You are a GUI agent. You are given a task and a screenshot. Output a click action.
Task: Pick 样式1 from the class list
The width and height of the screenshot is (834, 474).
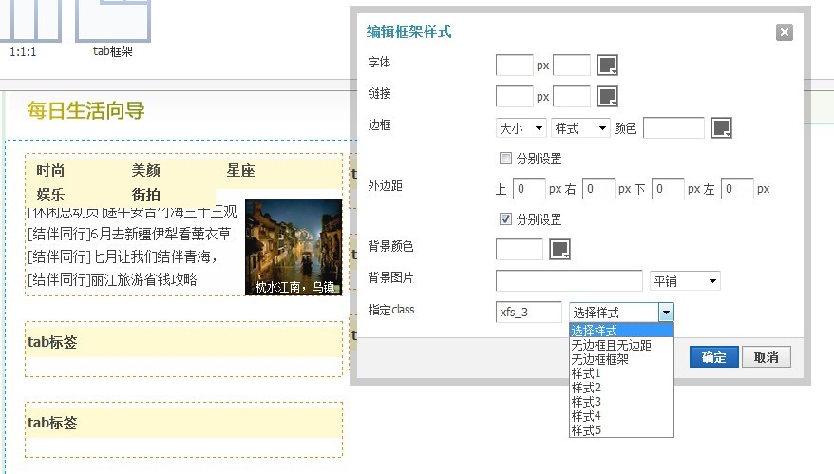pos(621,373)
